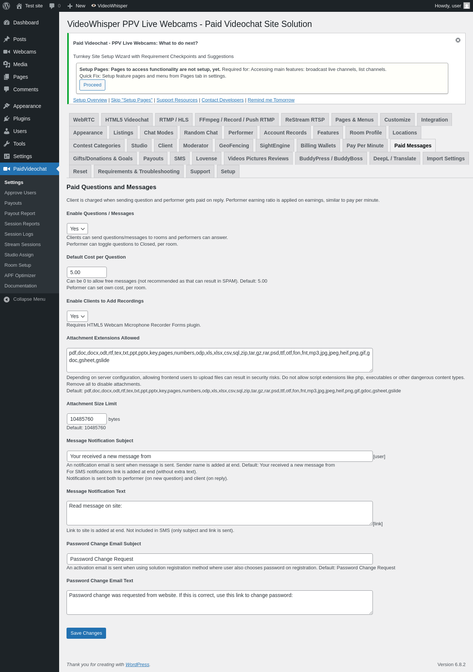Click the Users person icon
The height and width of the screenshot is (672, 473).
pos(7,131)
